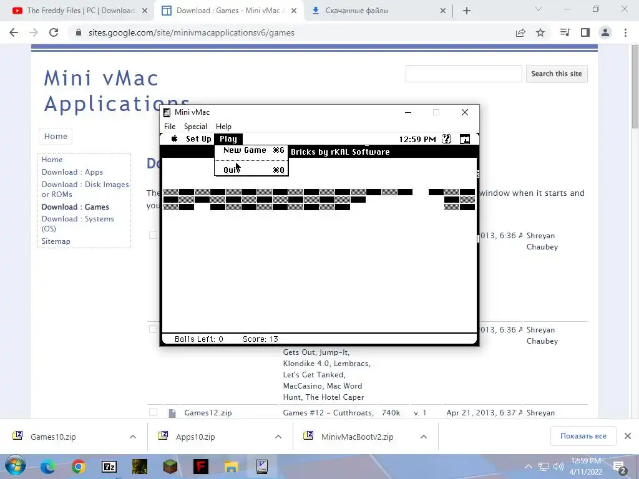Reload the page
639x479 pixels.
(54, 32)
